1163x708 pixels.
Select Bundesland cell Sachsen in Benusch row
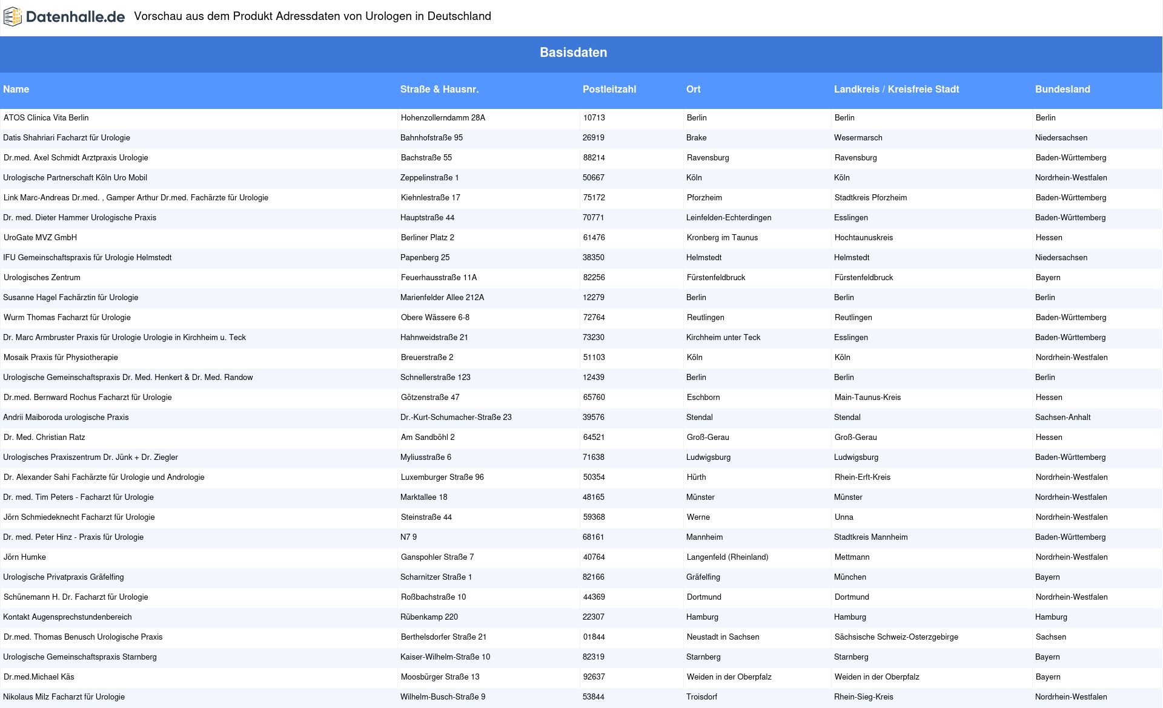coord(1051,637)
